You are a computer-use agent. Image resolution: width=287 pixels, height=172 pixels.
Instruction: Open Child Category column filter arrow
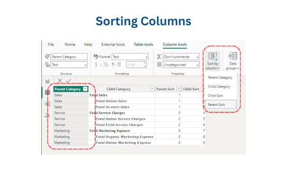point(152,89)
